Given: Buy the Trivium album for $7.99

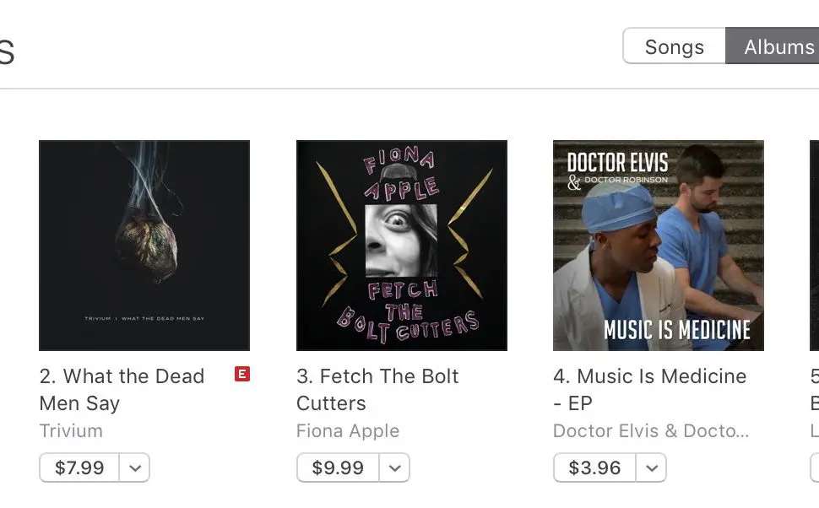Looking at the screenshot, I should 79,467.
